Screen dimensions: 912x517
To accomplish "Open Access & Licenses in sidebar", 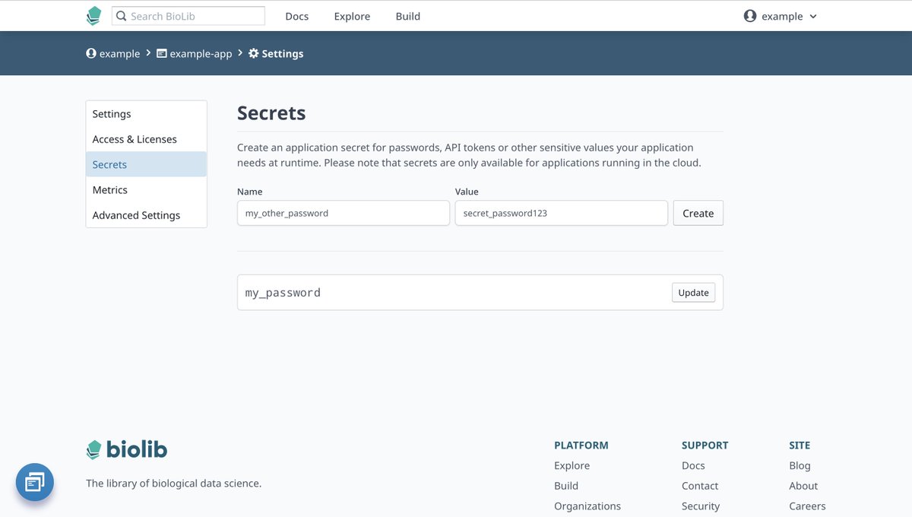I will click(146, 139).
